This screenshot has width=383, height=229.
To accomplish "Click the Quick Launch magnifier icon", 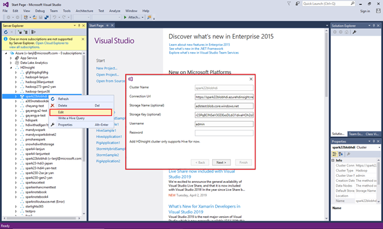I will [352, 4].
